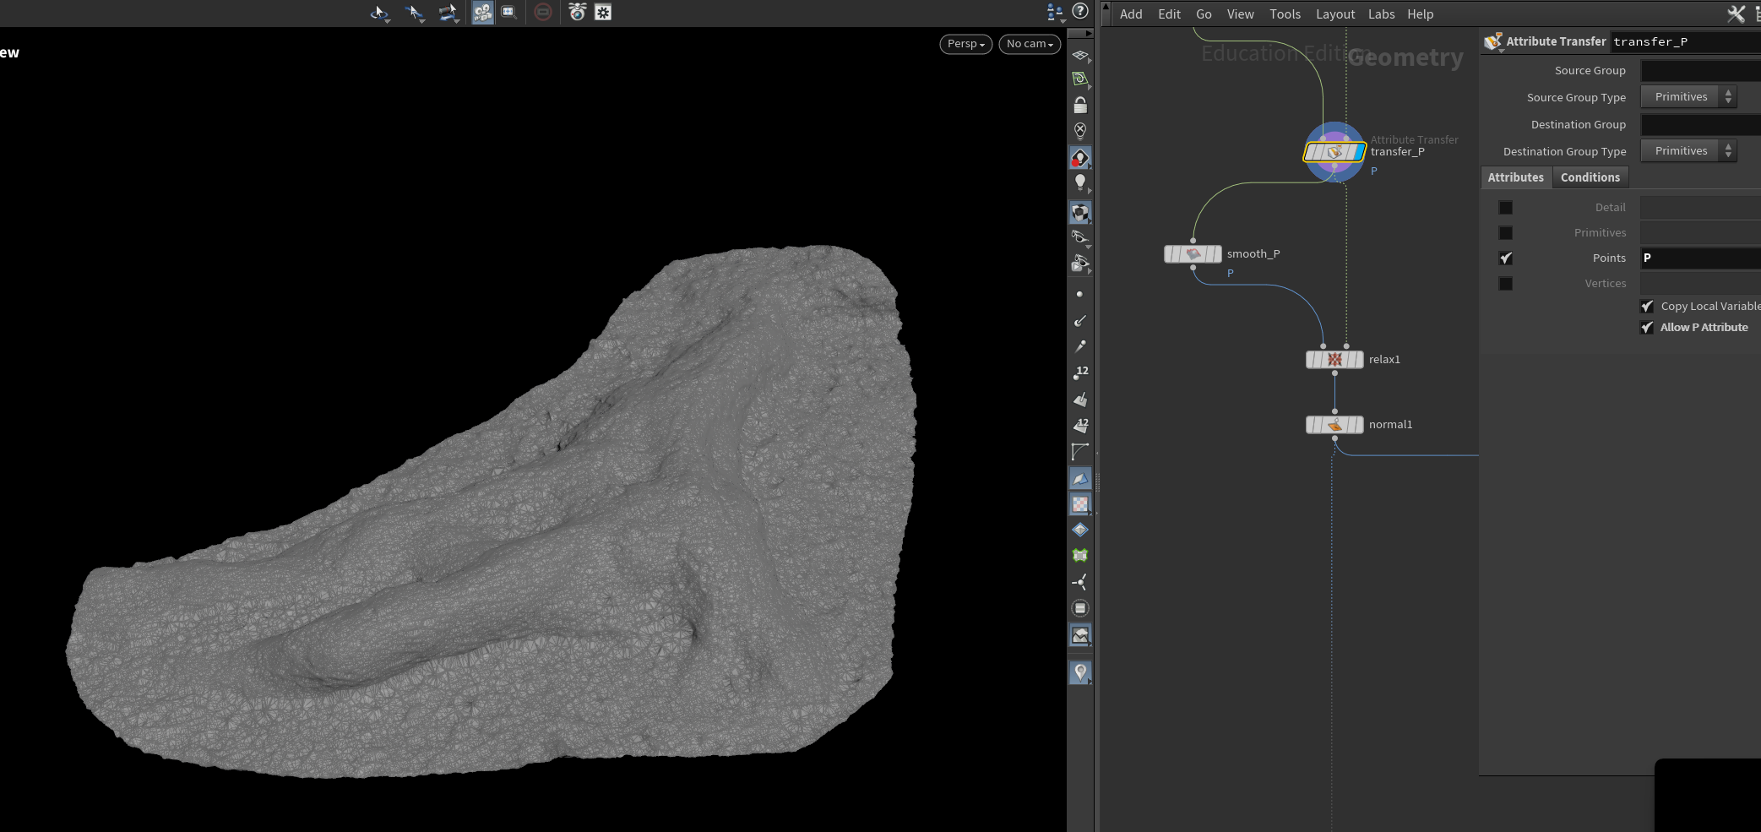The image size is (1761, 832).
Task: Click the map pin icon in the display toolbar
Action: click(x=1080, y=672)
